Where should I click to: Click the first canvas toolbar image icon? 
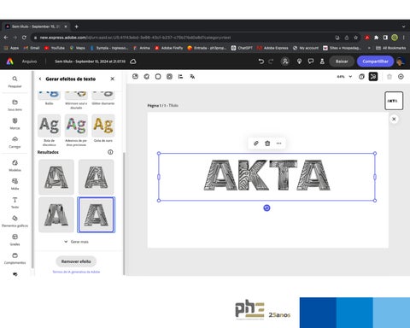(135, 76)
